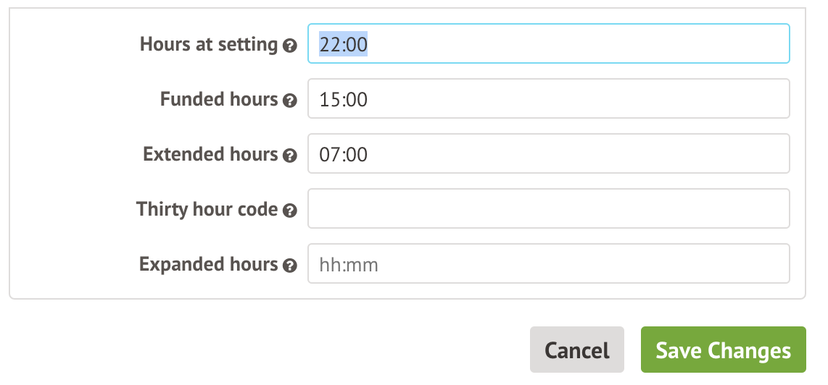Click the question mark next to Extended hours
The image size is (828, 385).
pyautogui.click(x=290, y=156)
